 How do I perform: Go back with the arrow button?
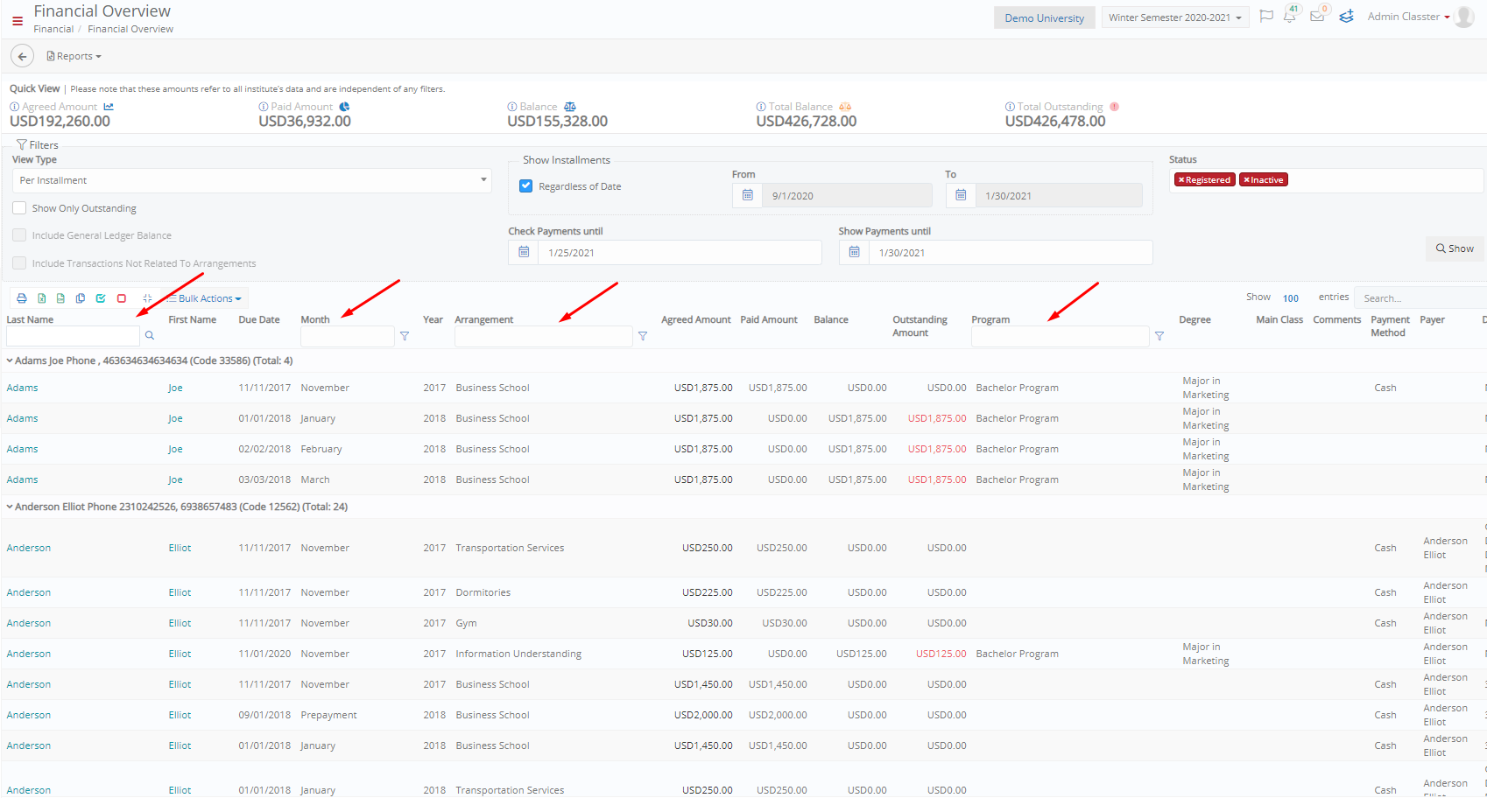pyautogui.click(x=22, y=56)
